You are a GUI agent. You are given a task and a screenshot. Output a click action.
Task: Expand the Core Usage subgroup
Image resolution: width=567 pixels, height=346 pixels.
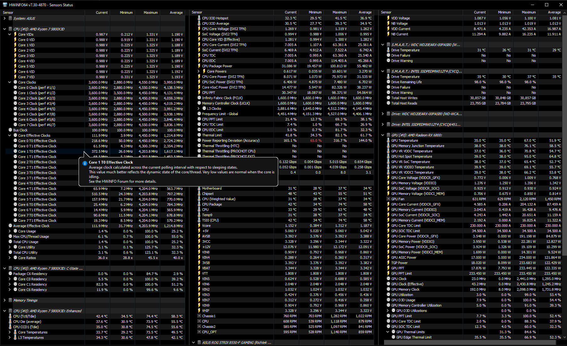coord(9,231)
